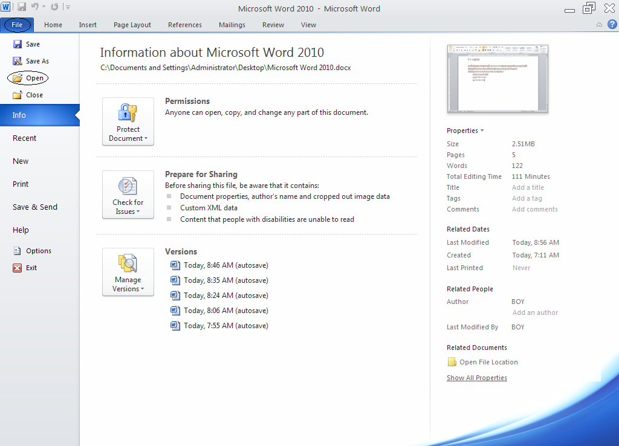Open the View tab
The width and height of the screenshot is (619, 446).
308,25
